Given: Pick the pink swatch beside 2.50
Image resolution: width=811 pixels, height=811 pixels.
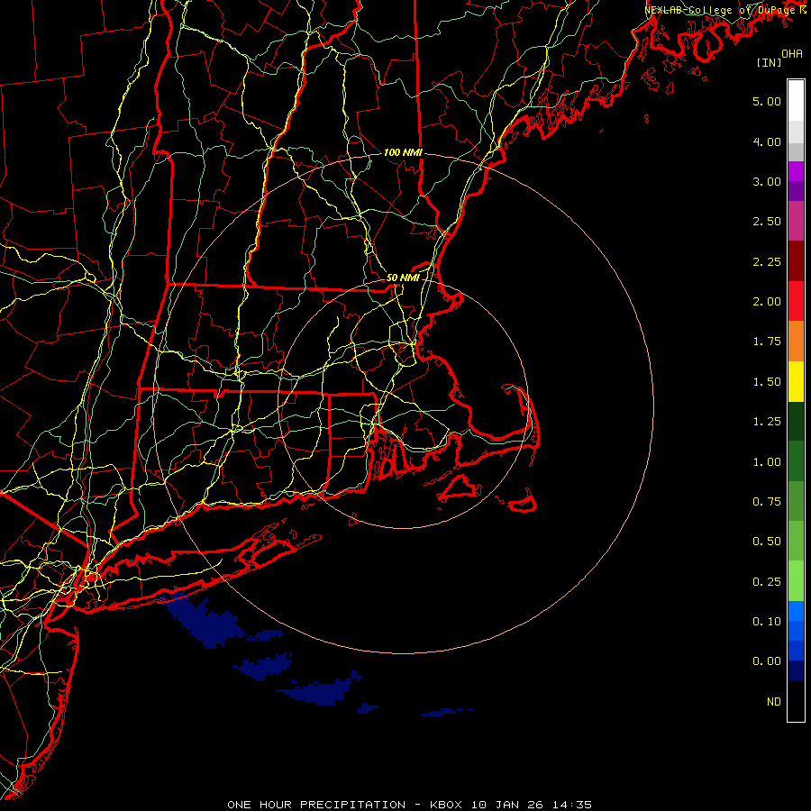Looking at the screenshot, I should [x=796, y=221].
